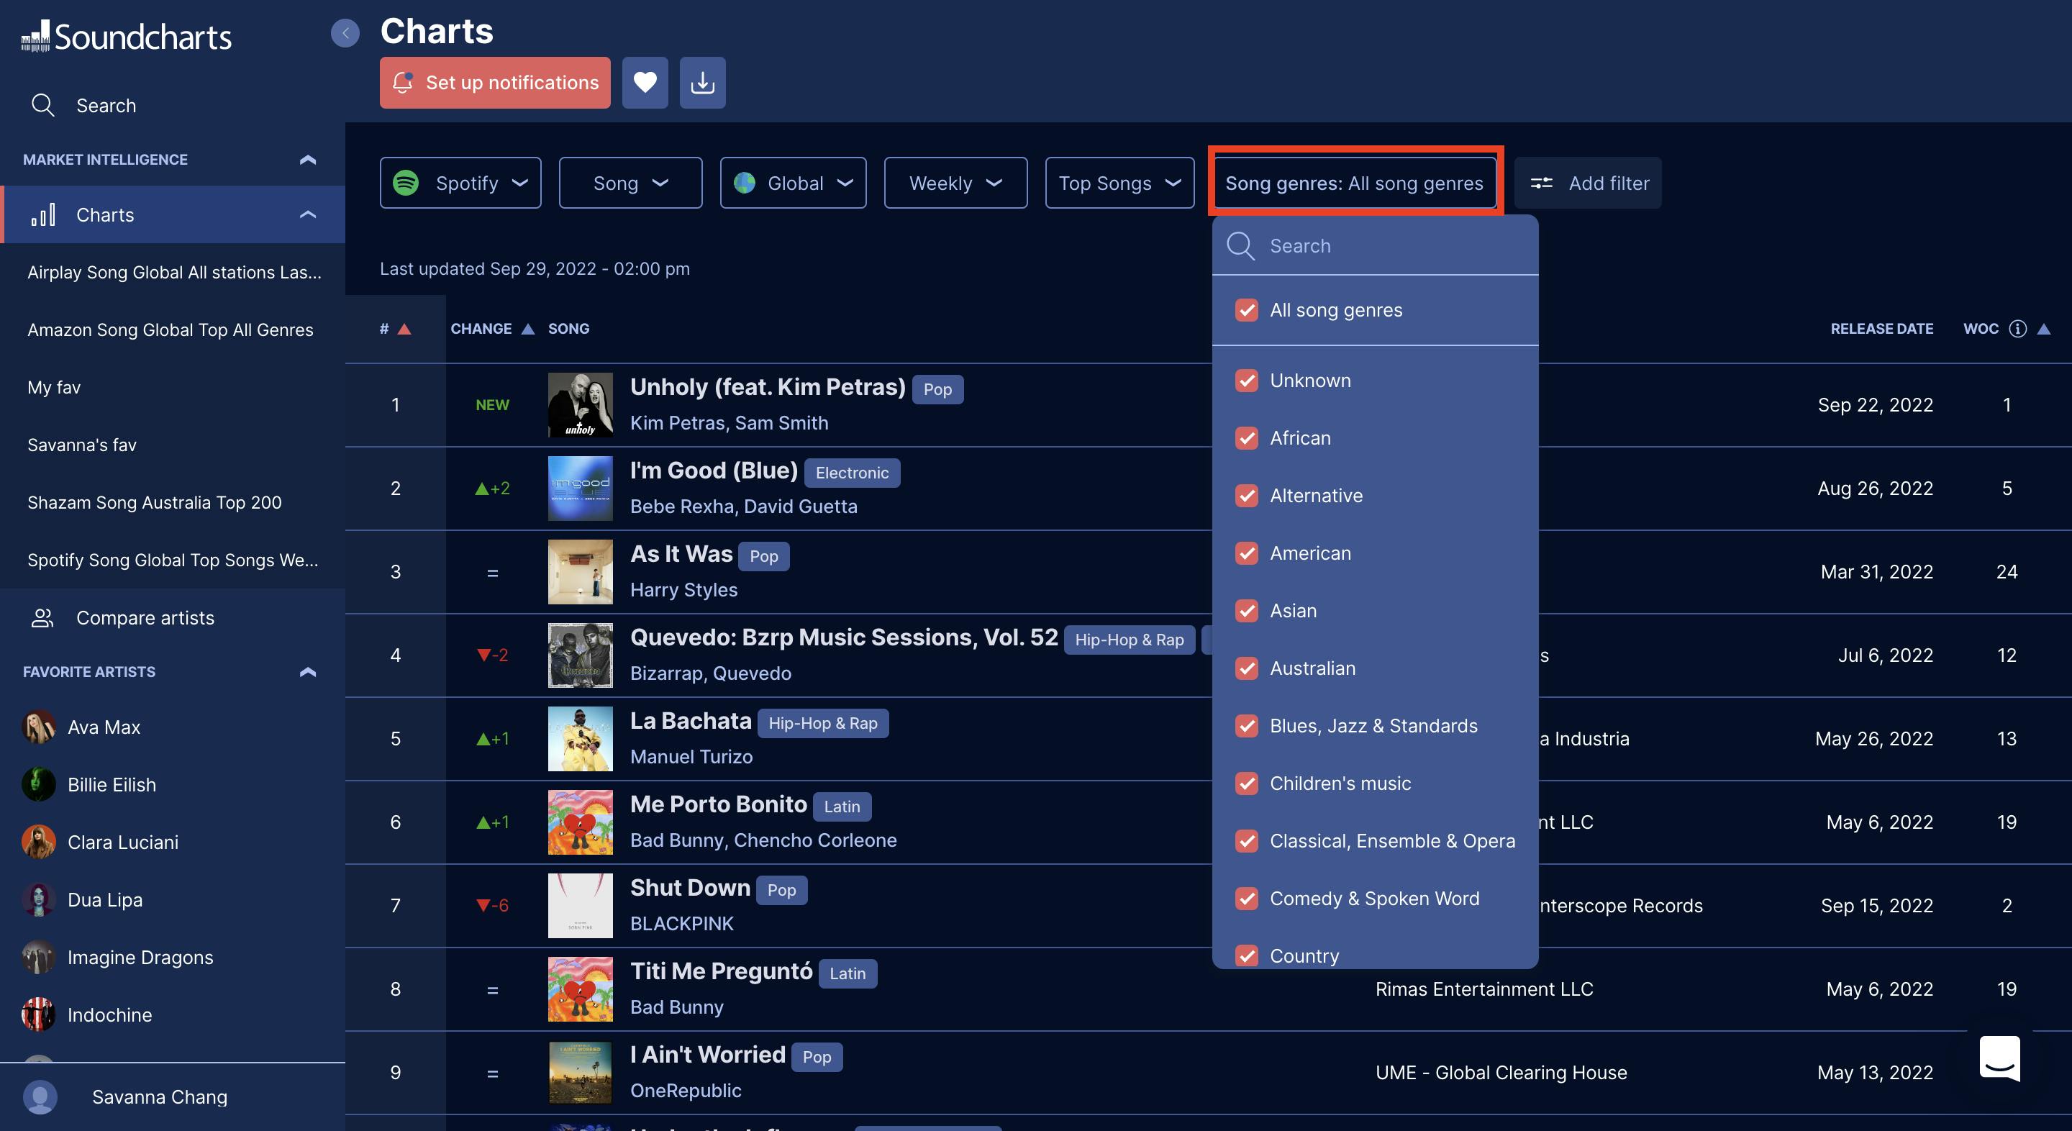Open Shazam Song Australia Top 200 chart
Screen dimensions: 2072x1131
tap(155, 502)
